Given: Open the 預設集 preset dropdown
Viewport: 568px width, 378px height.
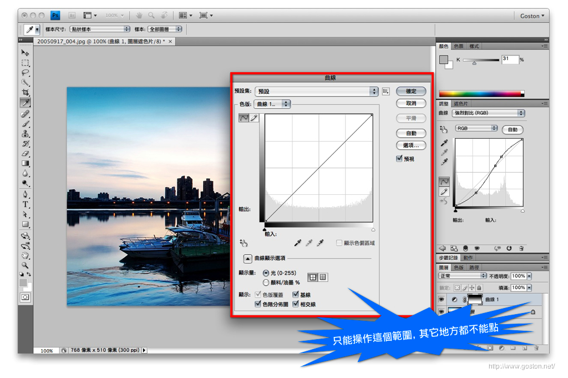Looking at the screenshot, I should 317,92.
